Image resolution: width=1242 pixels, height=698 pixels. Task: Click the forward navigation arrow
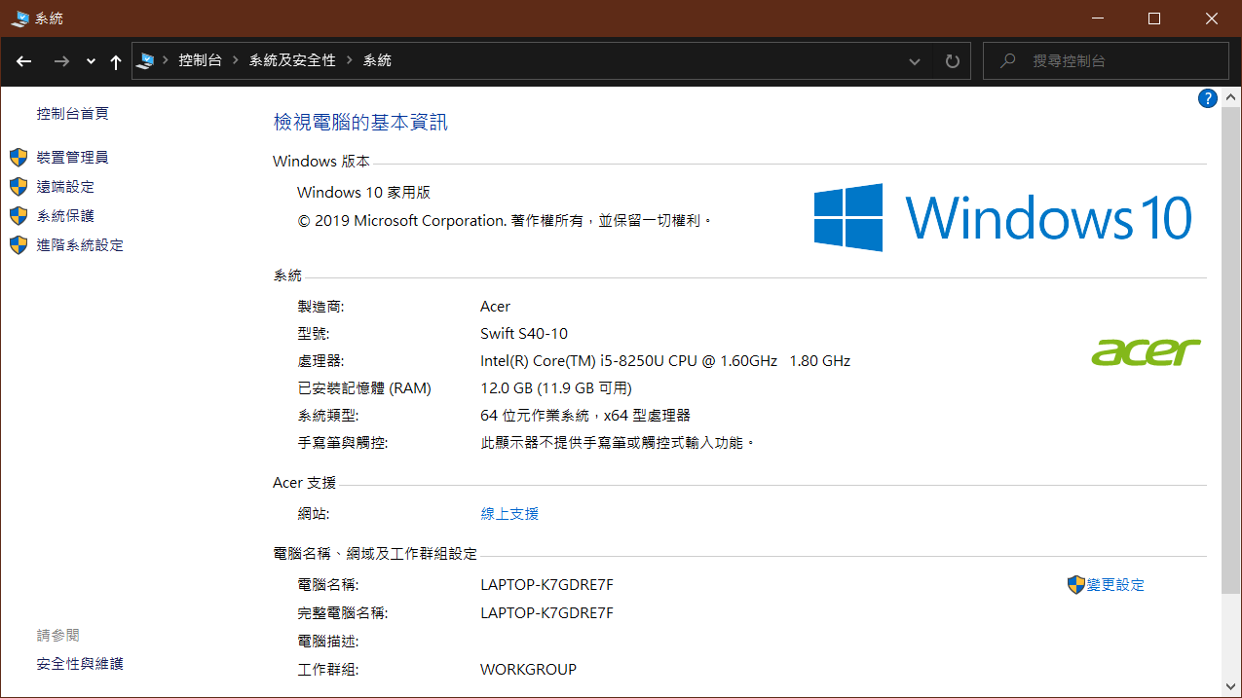pos(61,61)
